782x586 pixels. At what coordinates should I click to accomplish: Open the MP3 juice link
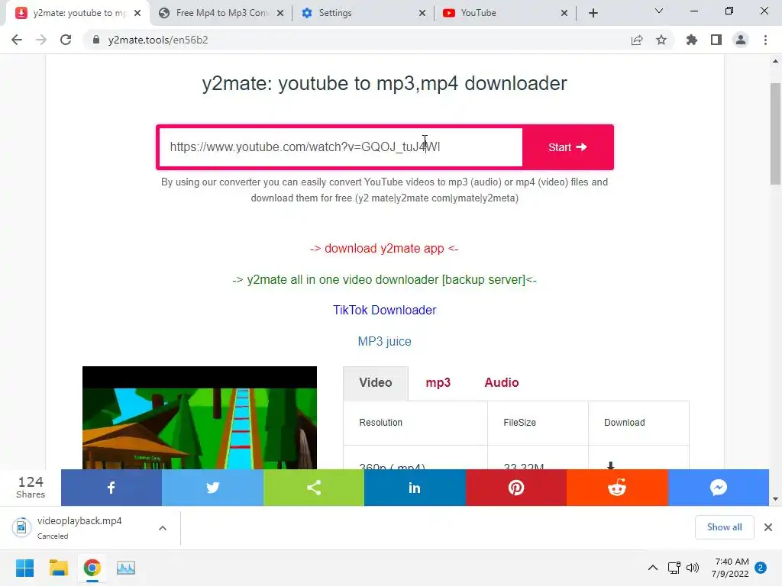click(385, 341)
